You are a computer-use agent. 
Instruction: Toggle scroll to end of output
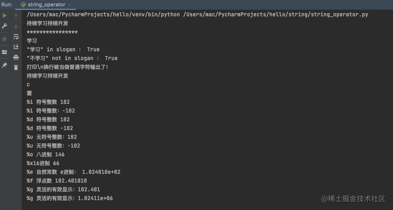tap(16, 47)
